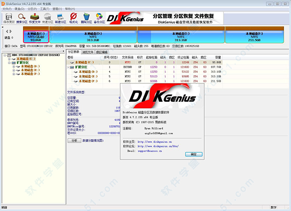
Task: Click drive icon in table row 本地磁盘(D:)
Action: point(76,72)
